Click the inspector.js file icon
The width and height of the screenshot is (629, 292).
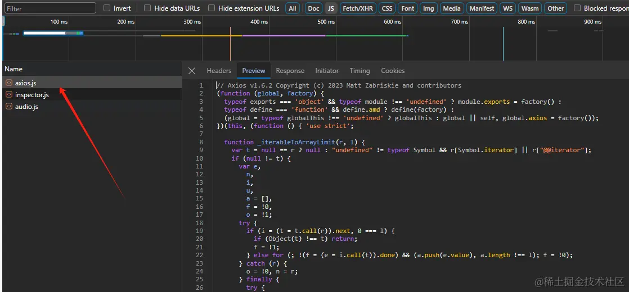[9, 95]
